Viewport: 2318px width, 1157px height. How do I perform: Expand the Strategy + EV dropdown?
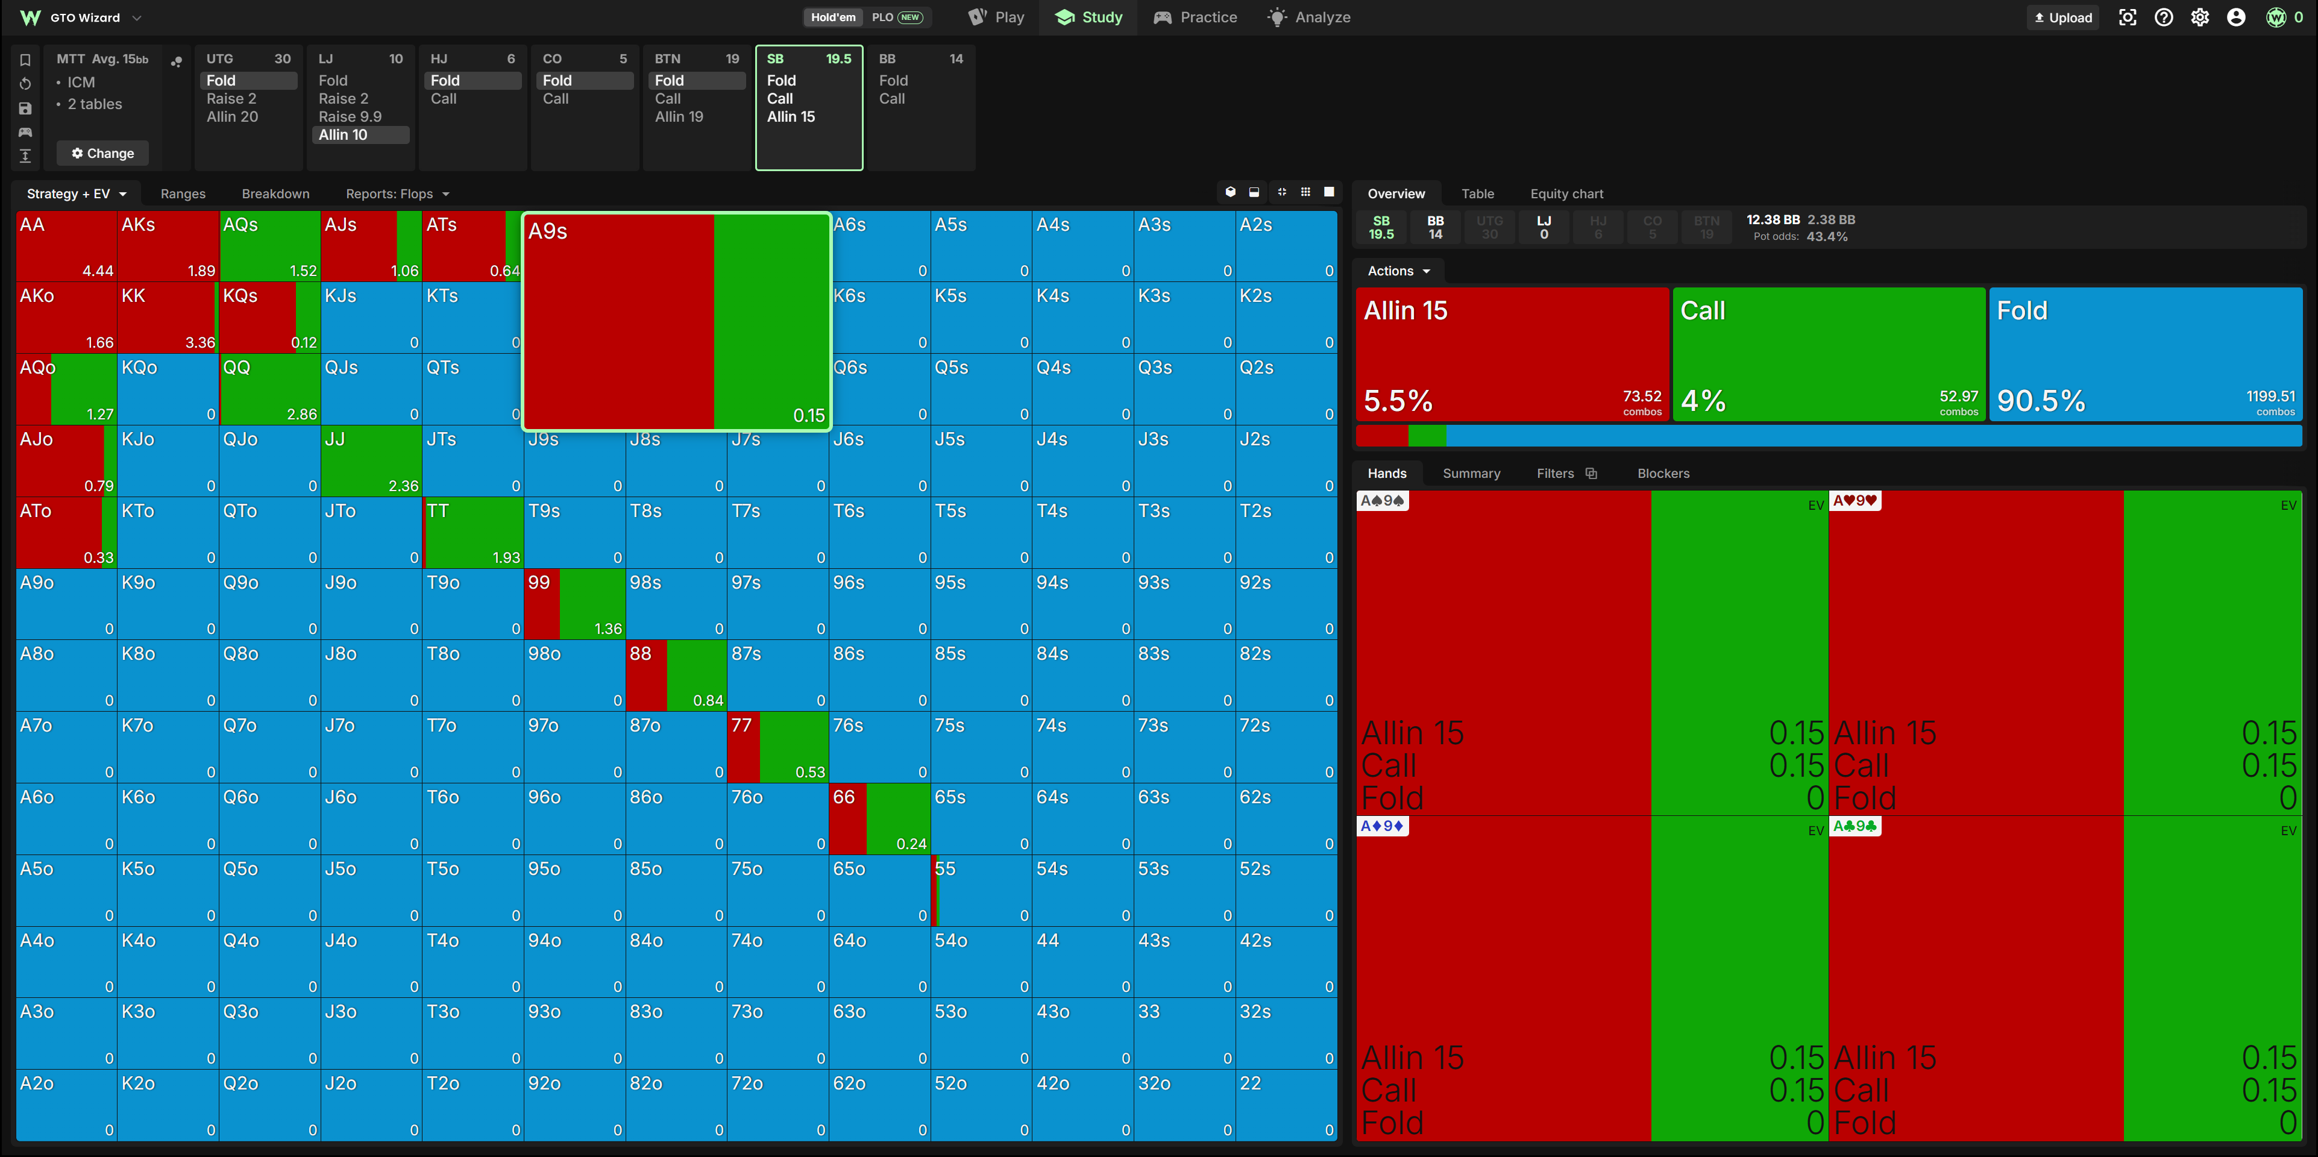pyautogui.click(x=77, y=193)
